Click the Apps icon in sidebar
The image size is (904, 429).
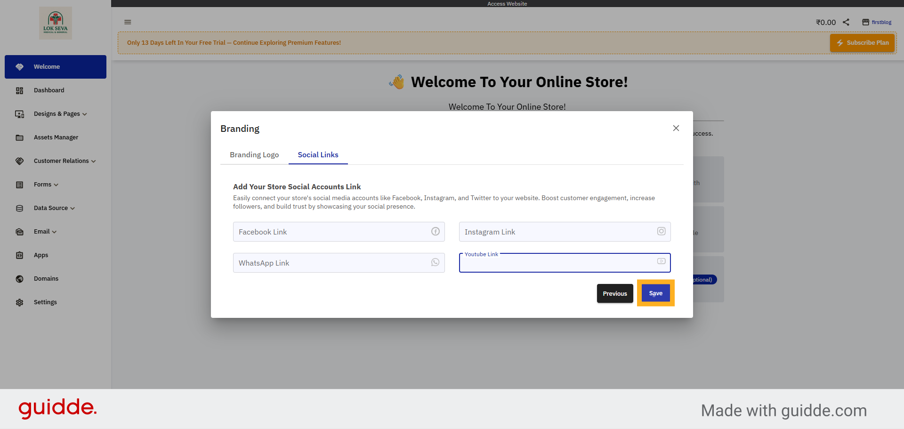(19, 255)
